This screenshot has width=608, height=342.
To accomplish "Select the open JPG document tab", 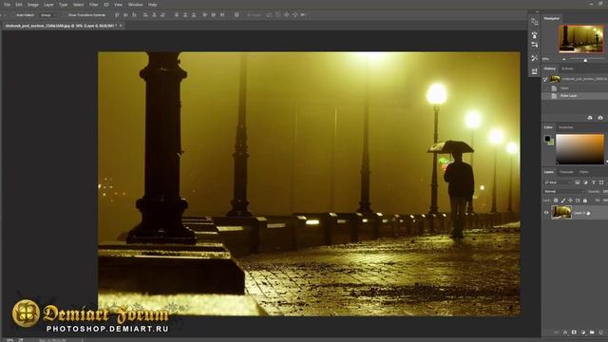I will point(60,26).
